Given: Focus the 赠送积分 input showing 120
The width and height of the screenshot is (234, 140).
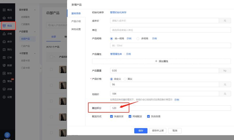Looking at the screenshot, I should (171, 108).
